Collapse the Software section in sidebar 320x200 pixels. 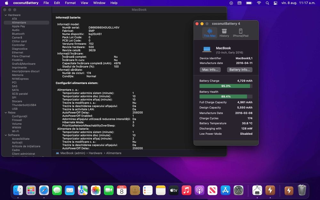pos(6,135)
